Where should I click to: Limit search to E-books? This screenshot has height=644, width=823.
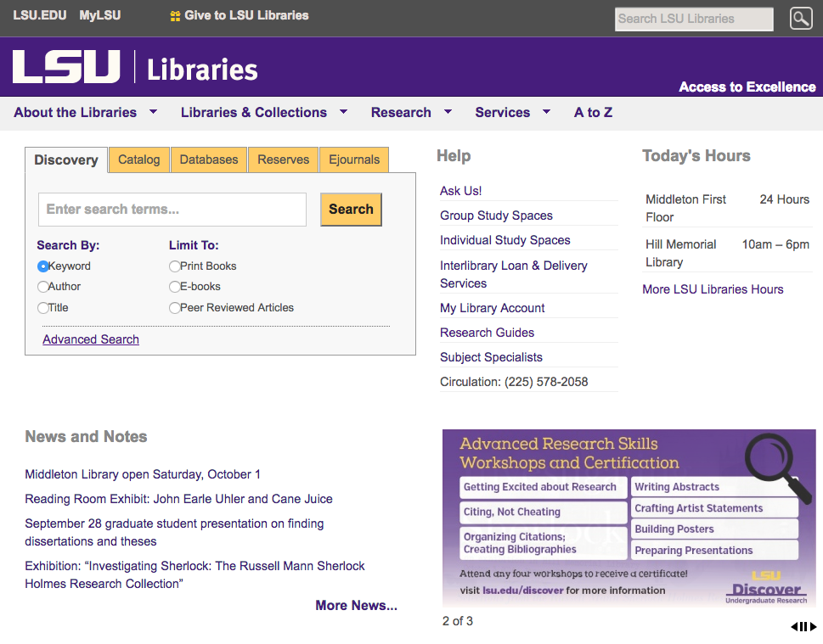click(175, 287)
